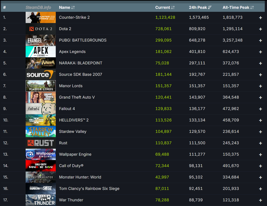This screenshot has height=206, width=267.
Task: Open the Call of Duty thumbnail
Action: click(x=40, y=166)
